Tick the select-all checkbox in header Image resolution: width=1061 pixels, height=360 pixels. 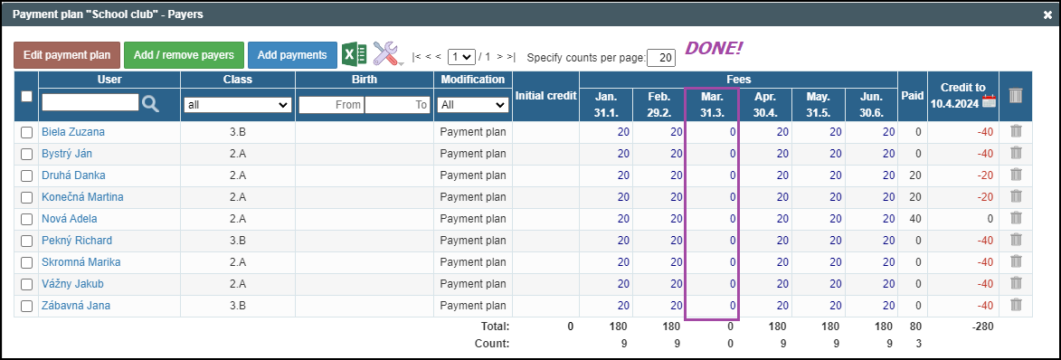coord(26,97)
